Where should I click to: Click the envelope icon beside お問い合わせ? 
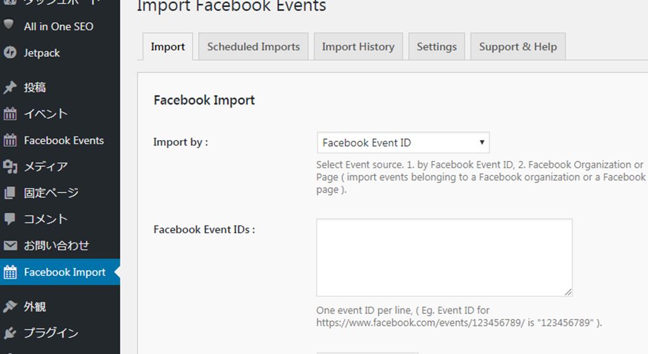pyautogui.click(x=9, y=246)
